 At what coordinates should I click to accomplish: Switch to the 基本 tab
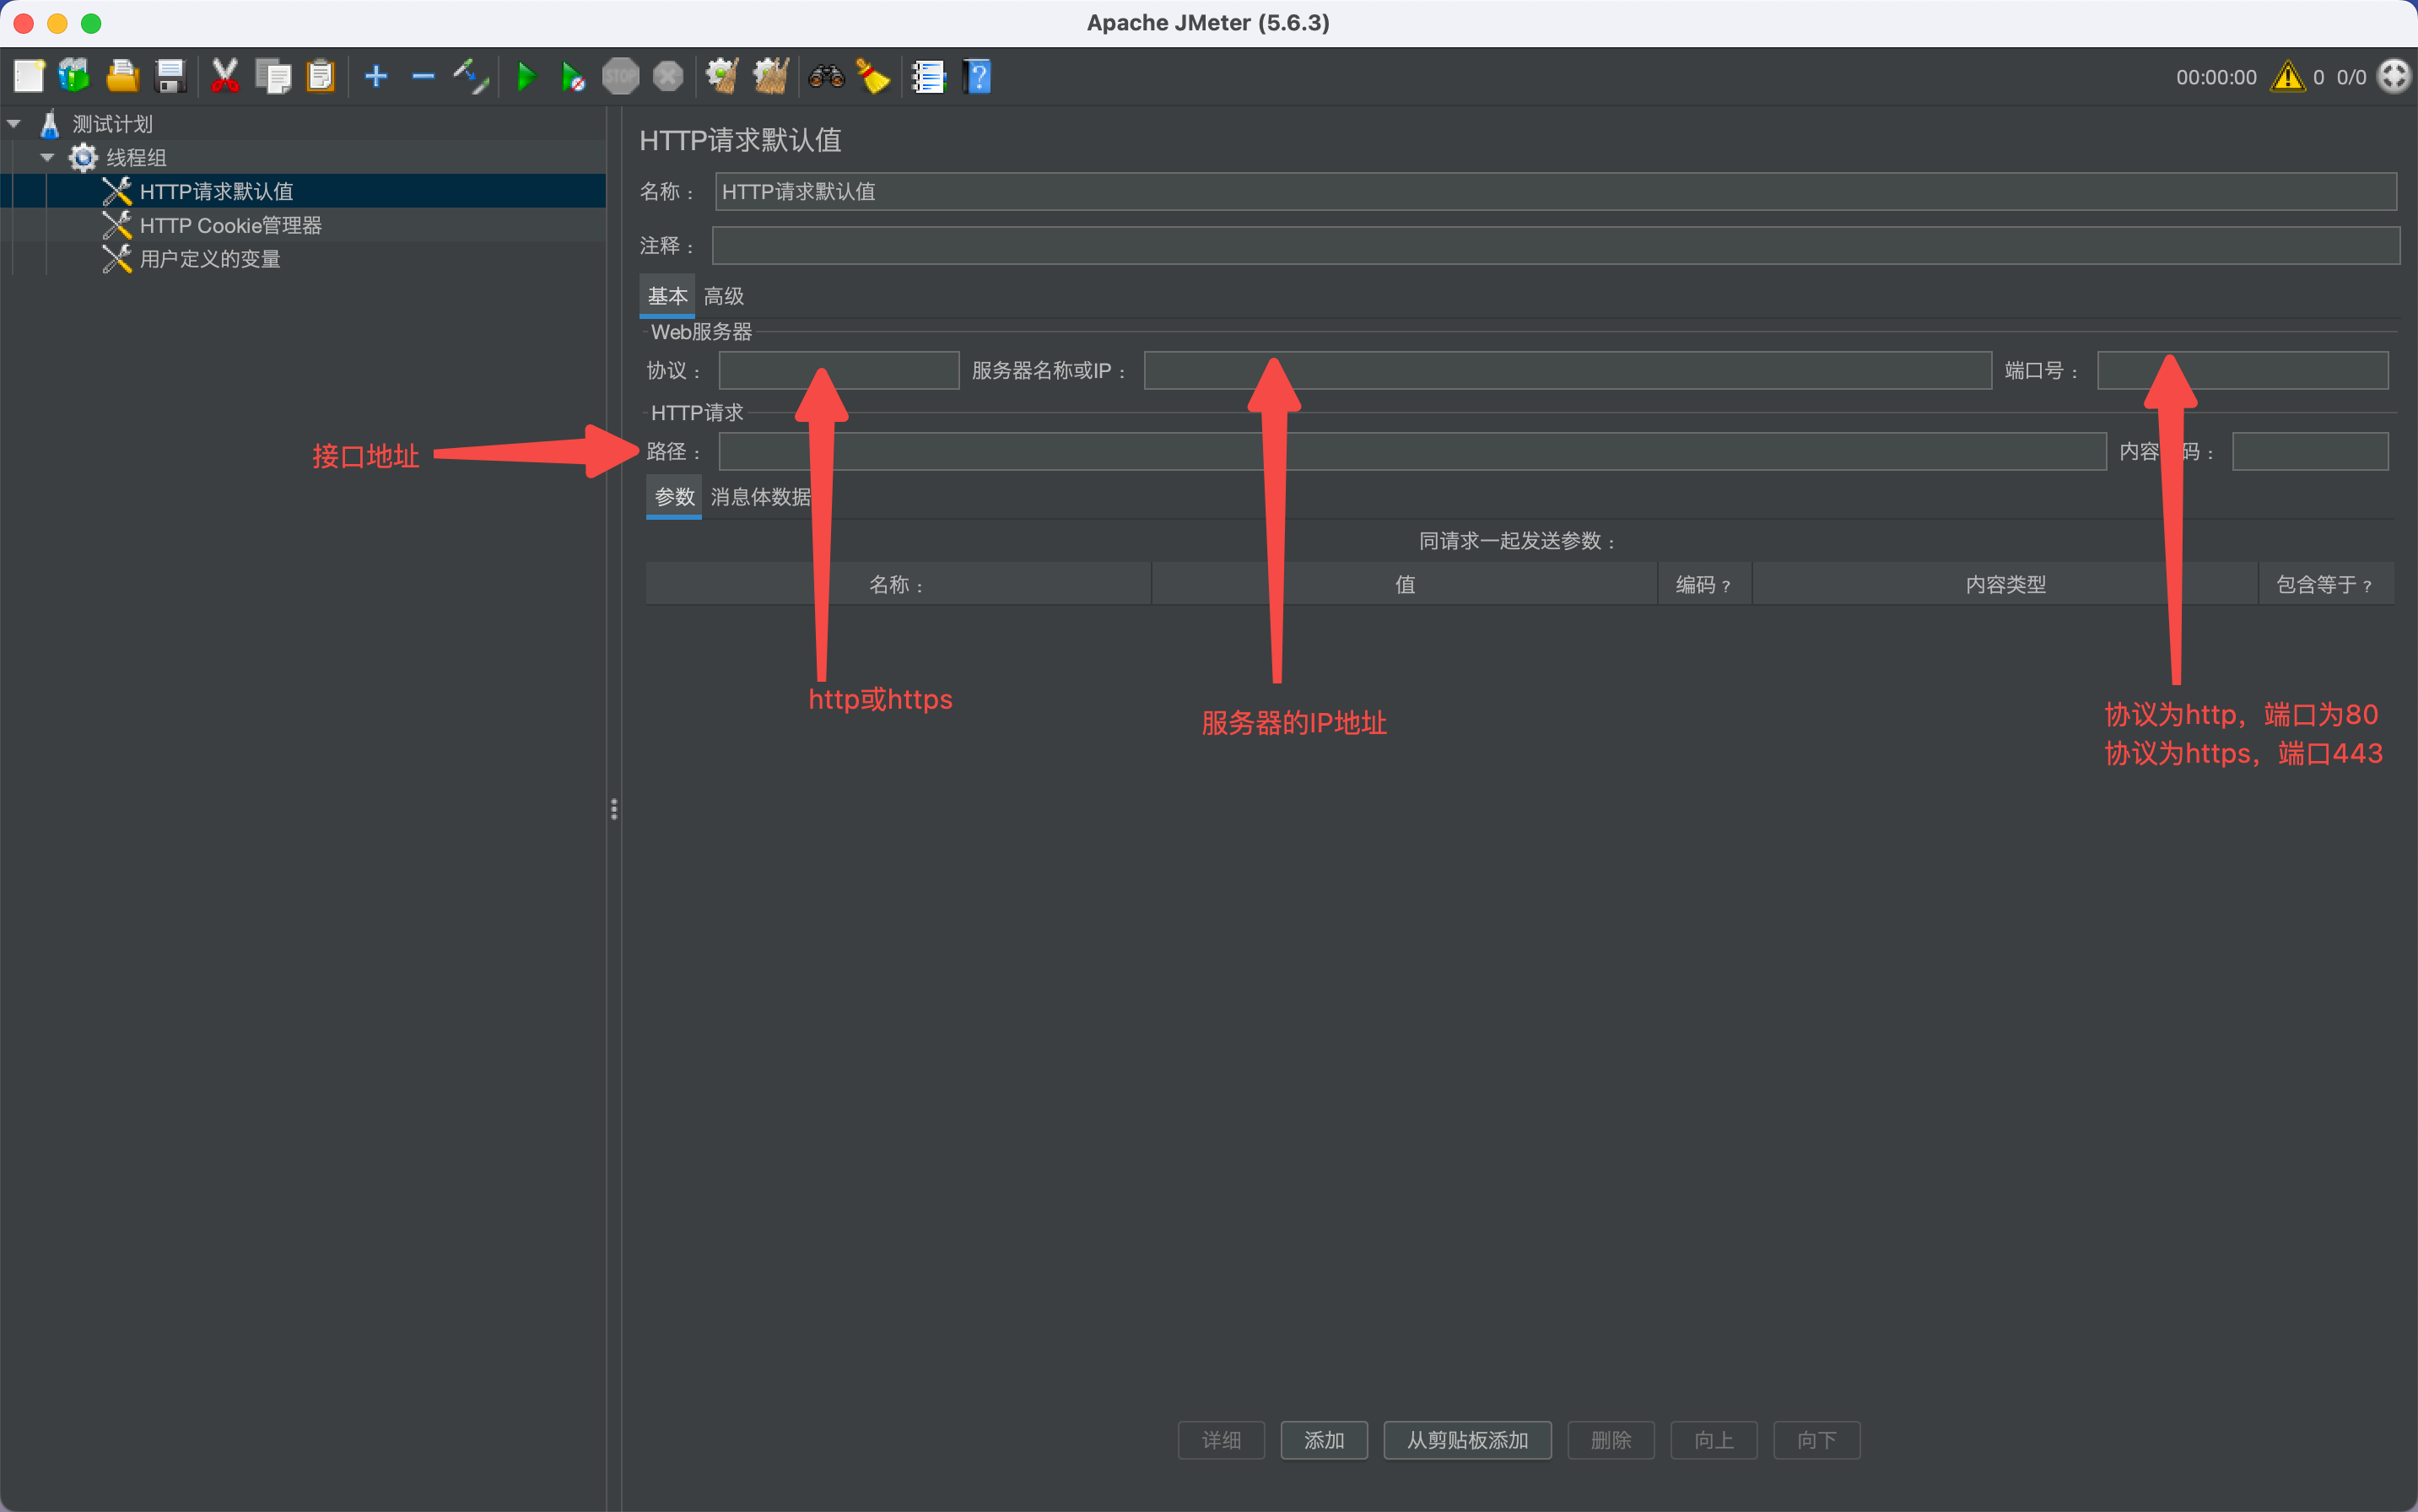point(667,296)
